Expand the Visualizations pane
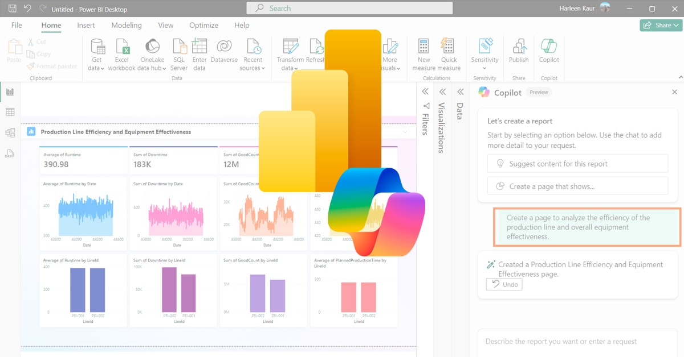The width and height of the screenshot is (684, 357). click(442, 92)
